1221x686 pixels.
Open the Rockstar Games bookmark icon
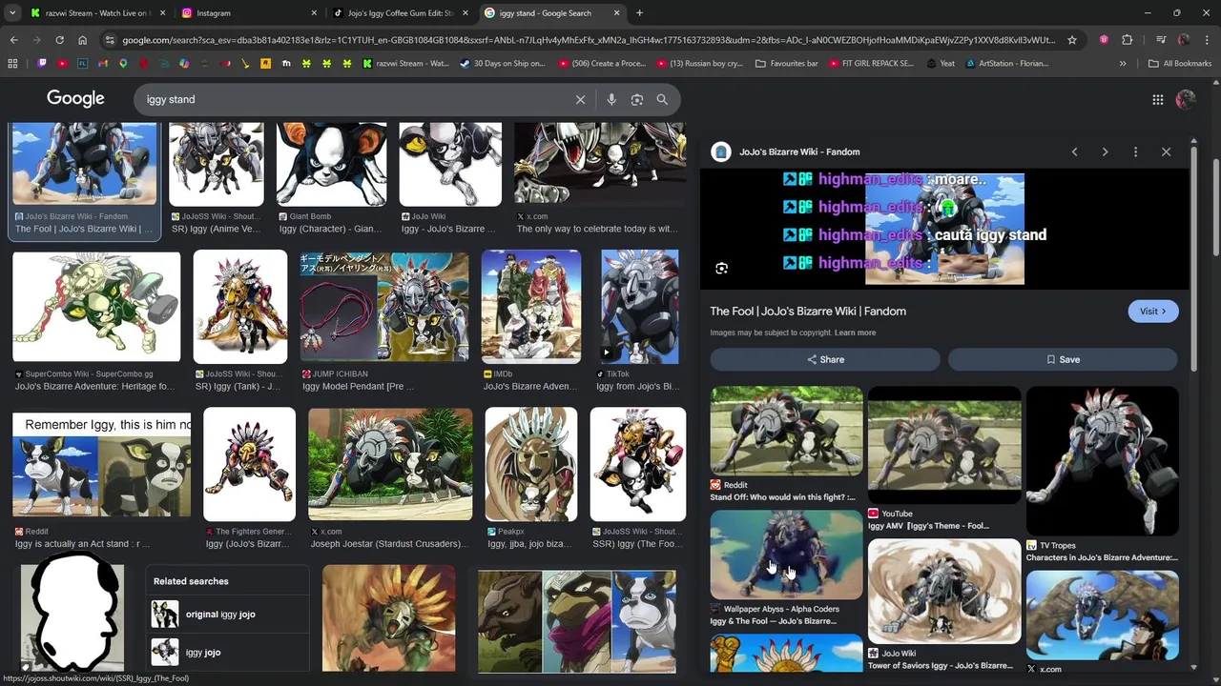[265, 63]
